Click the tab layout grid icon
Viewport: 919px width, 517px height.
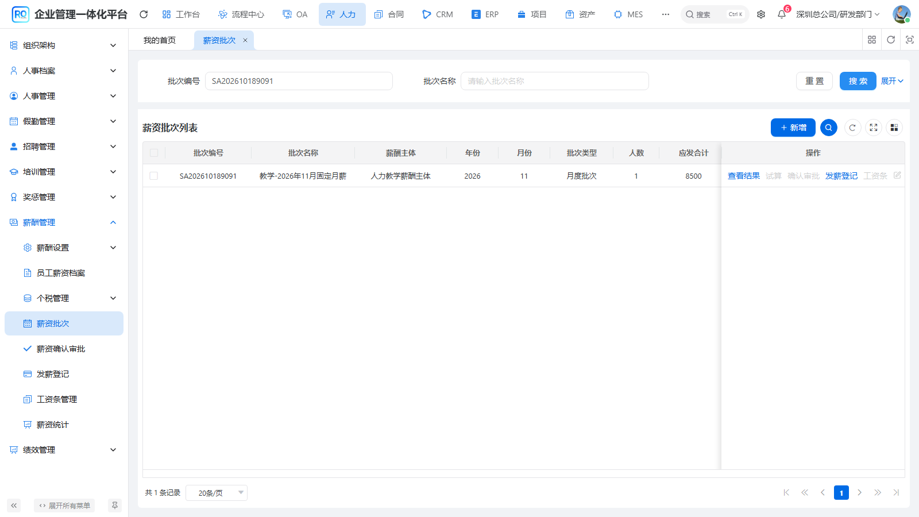pyautogui.click(x=872, y=40)
